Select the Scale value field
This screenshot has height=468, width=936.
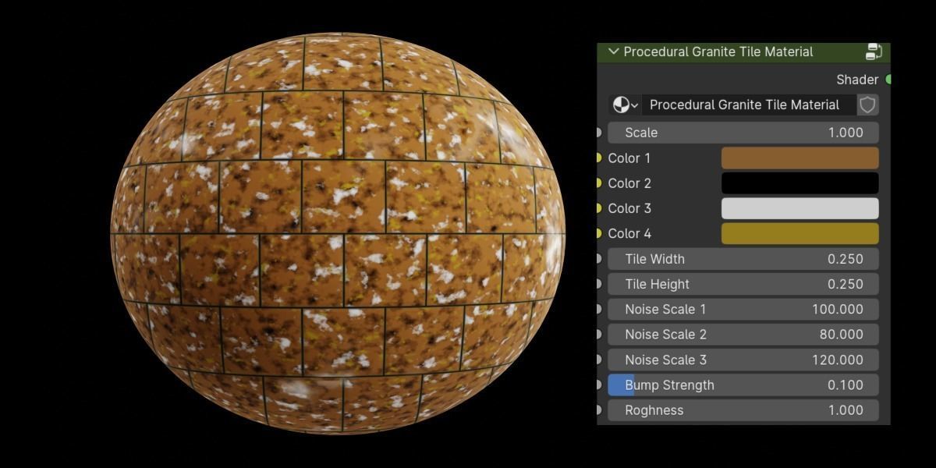pyautogui.click(x=743, y=133)
